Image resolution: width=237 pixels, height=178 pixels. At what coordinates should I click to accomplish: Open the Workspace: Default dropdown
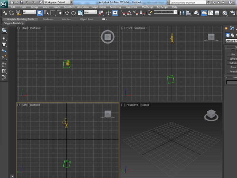[x=57, y=2]
